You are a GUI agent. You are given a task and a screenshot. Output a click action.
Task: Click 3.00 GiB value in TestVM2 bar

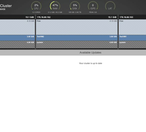tap(113, 37)
